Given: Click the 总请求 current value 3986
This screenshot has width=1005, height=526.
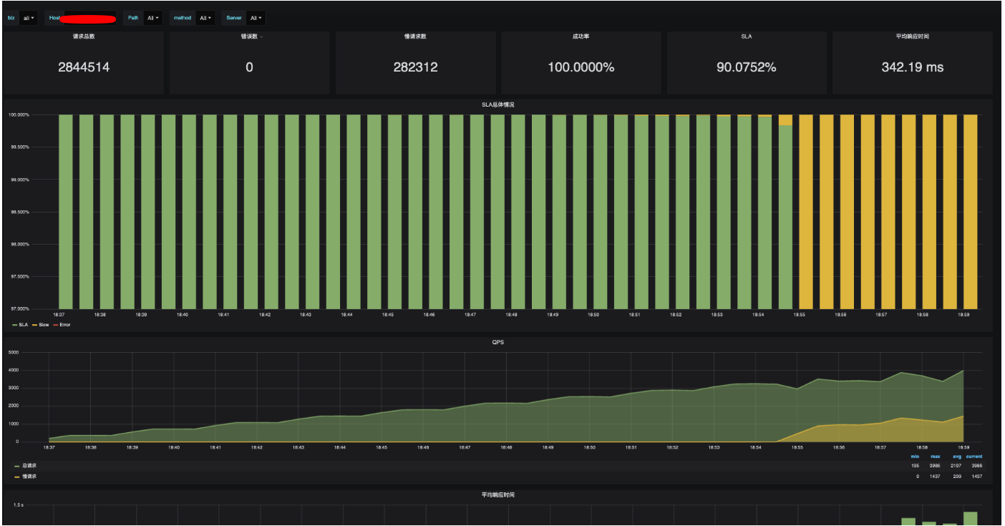Looking at the screenshot, I should (977, 466).
